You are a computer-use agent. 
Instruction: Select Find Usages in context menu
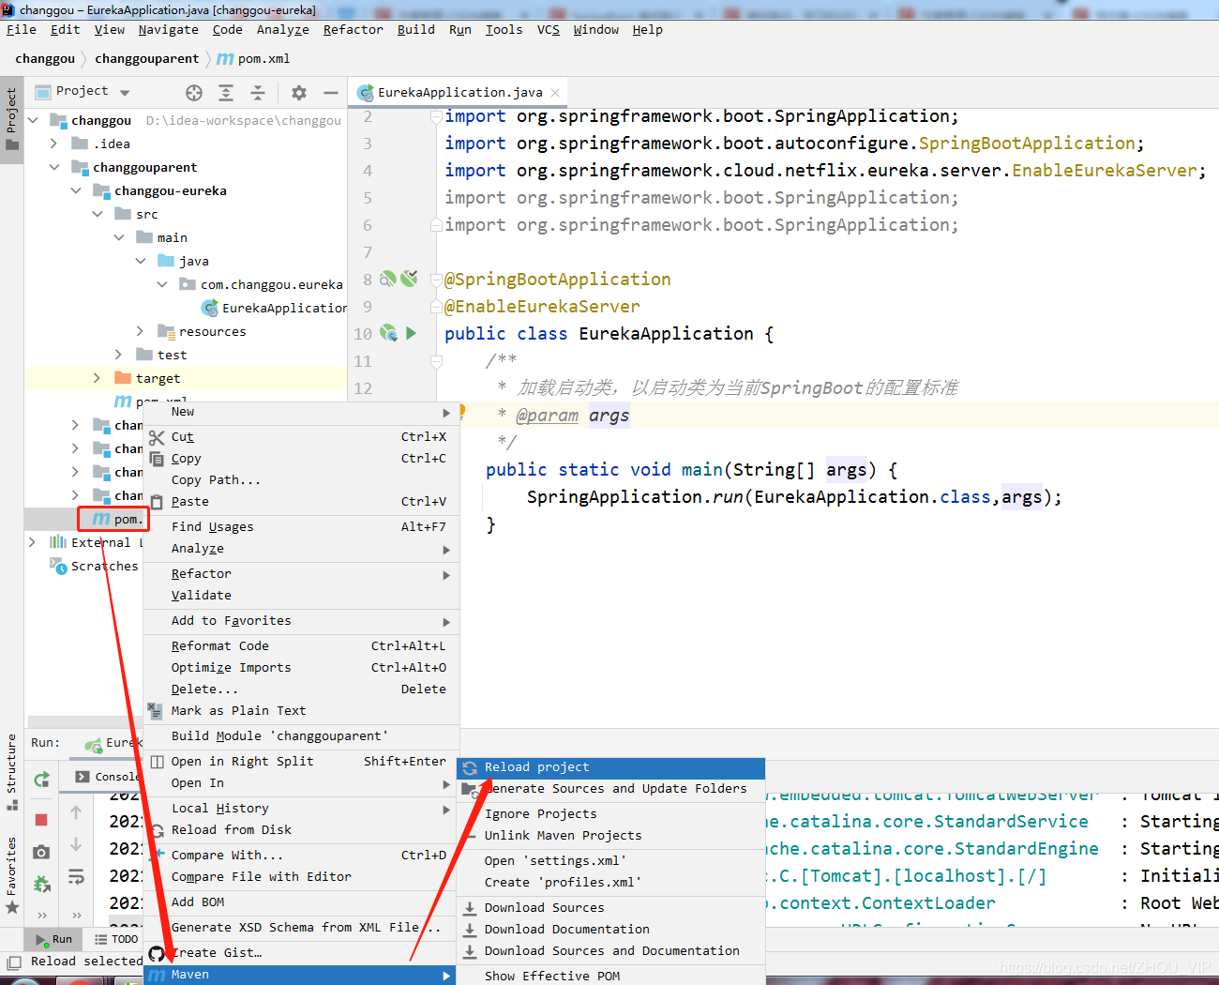301,527
